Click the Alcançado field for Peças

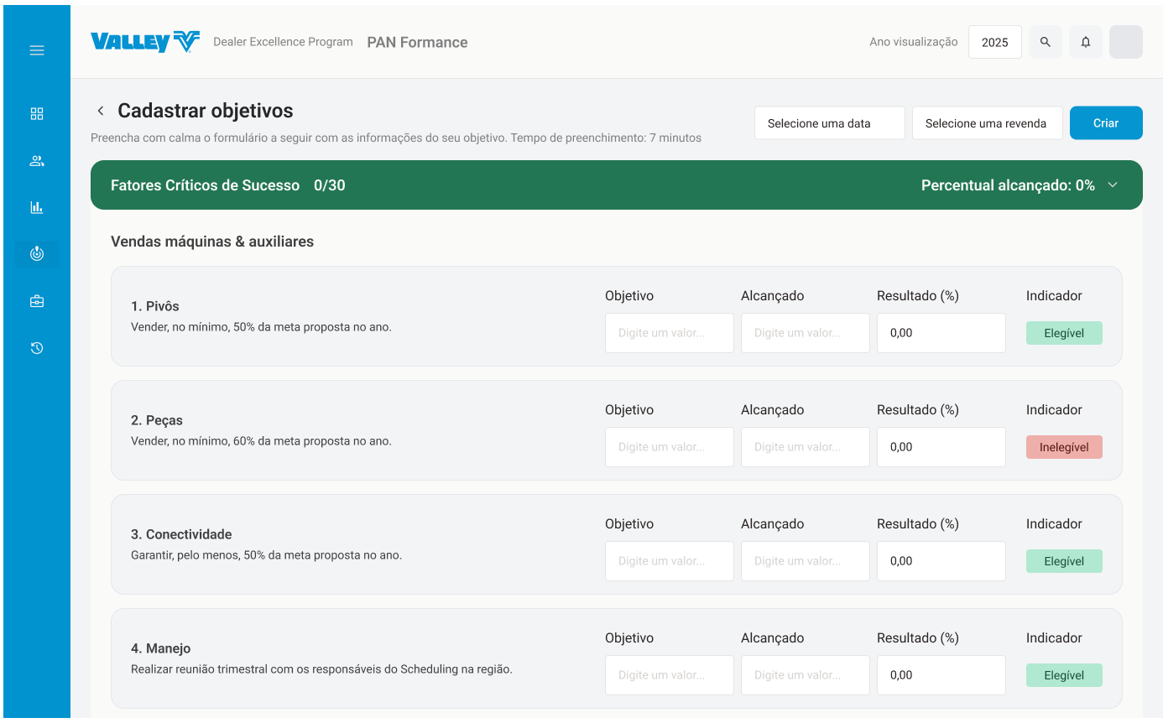[805, 447]
